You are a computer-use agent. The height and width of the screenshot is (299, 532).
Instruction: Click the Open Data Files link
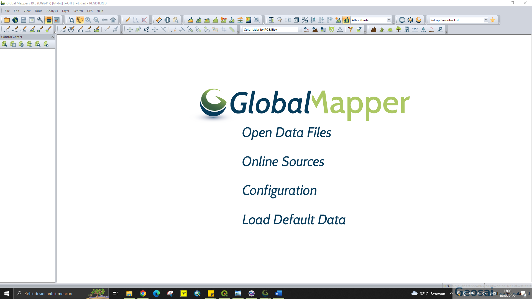click(x=287, y=133)
